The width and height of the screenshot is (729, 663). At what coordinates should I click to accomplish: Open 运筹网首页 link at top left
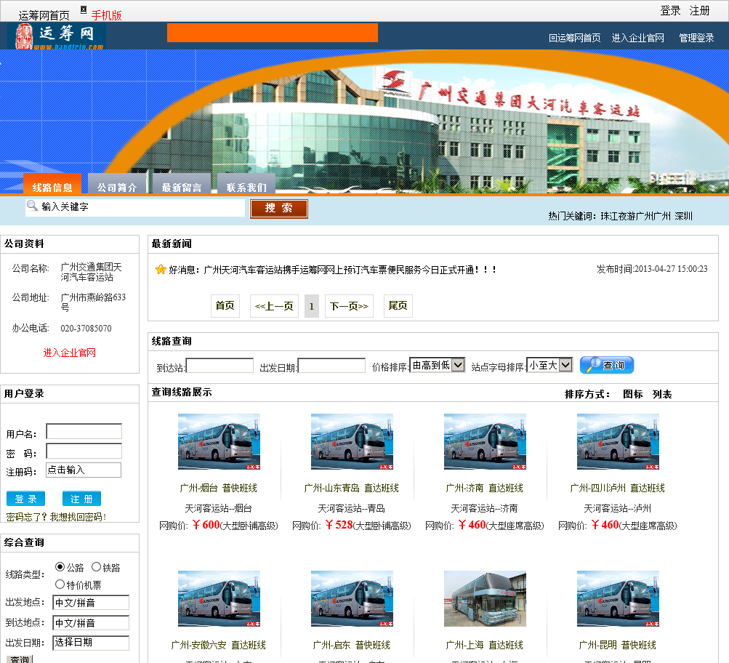tap(44, 15)
